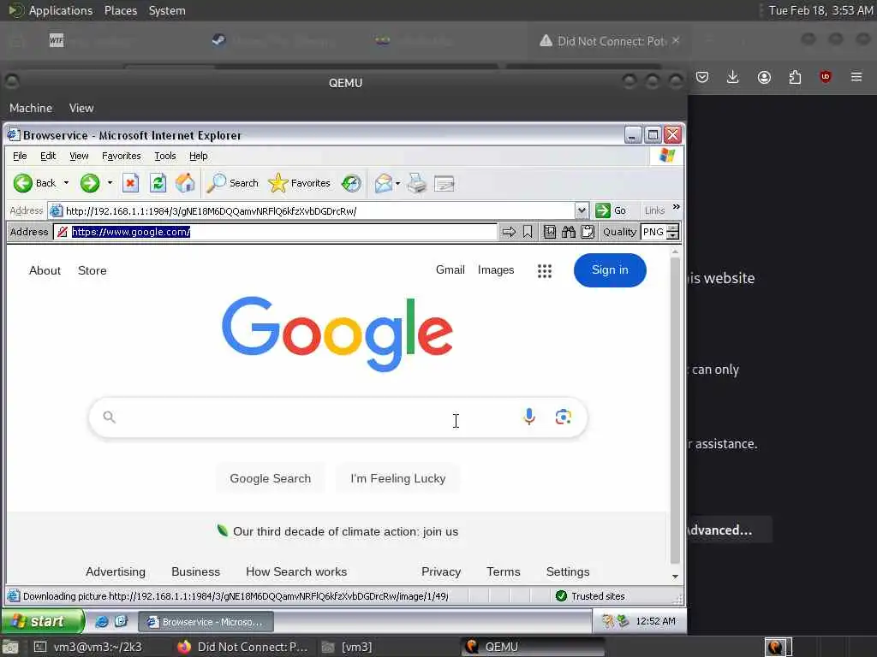The width and height of the screenshot is (877, 657).
Task: Open the QEMU Machine menu
Action: click(x=31, y=108)
